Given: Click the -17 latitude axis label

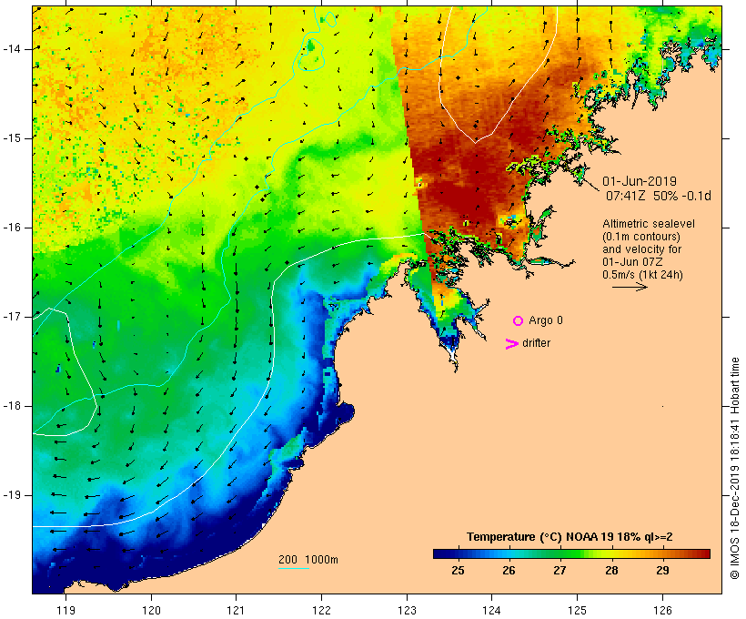Looking at the screenshot, I should pyautogui.click(x=12, y=317).
